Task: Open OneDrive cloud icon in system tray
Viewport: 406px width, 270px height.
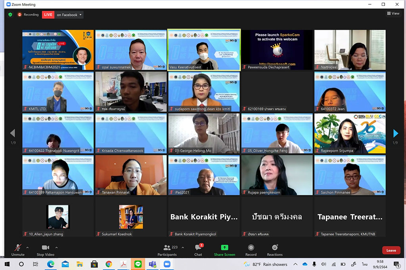Action: (x=305, y=264)
